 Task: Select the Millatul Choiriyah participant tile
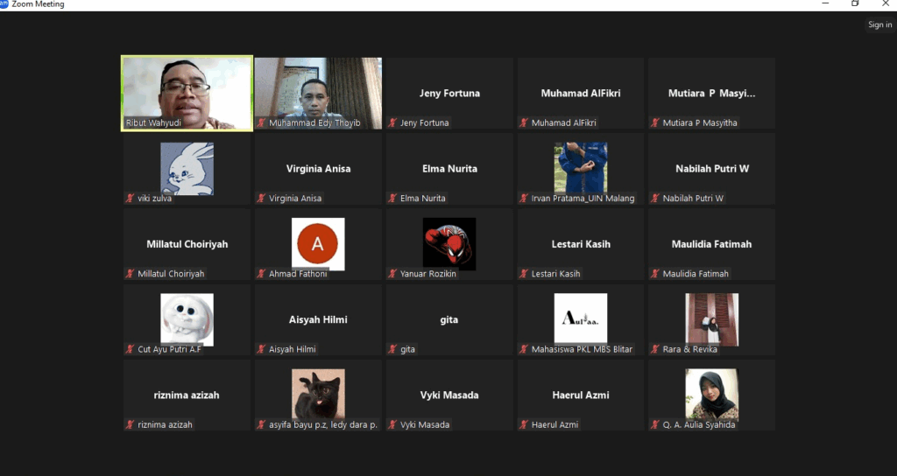pos(187,244)
